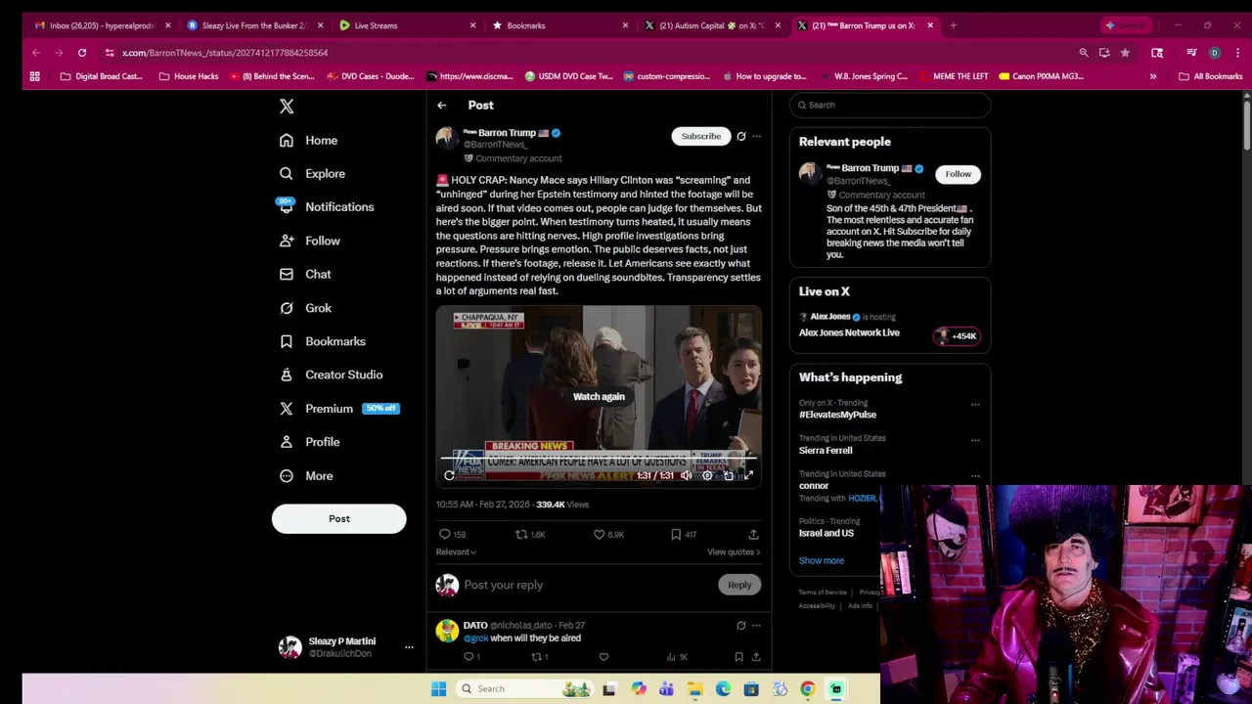Open Bookmarks in X sidebar

322,341
